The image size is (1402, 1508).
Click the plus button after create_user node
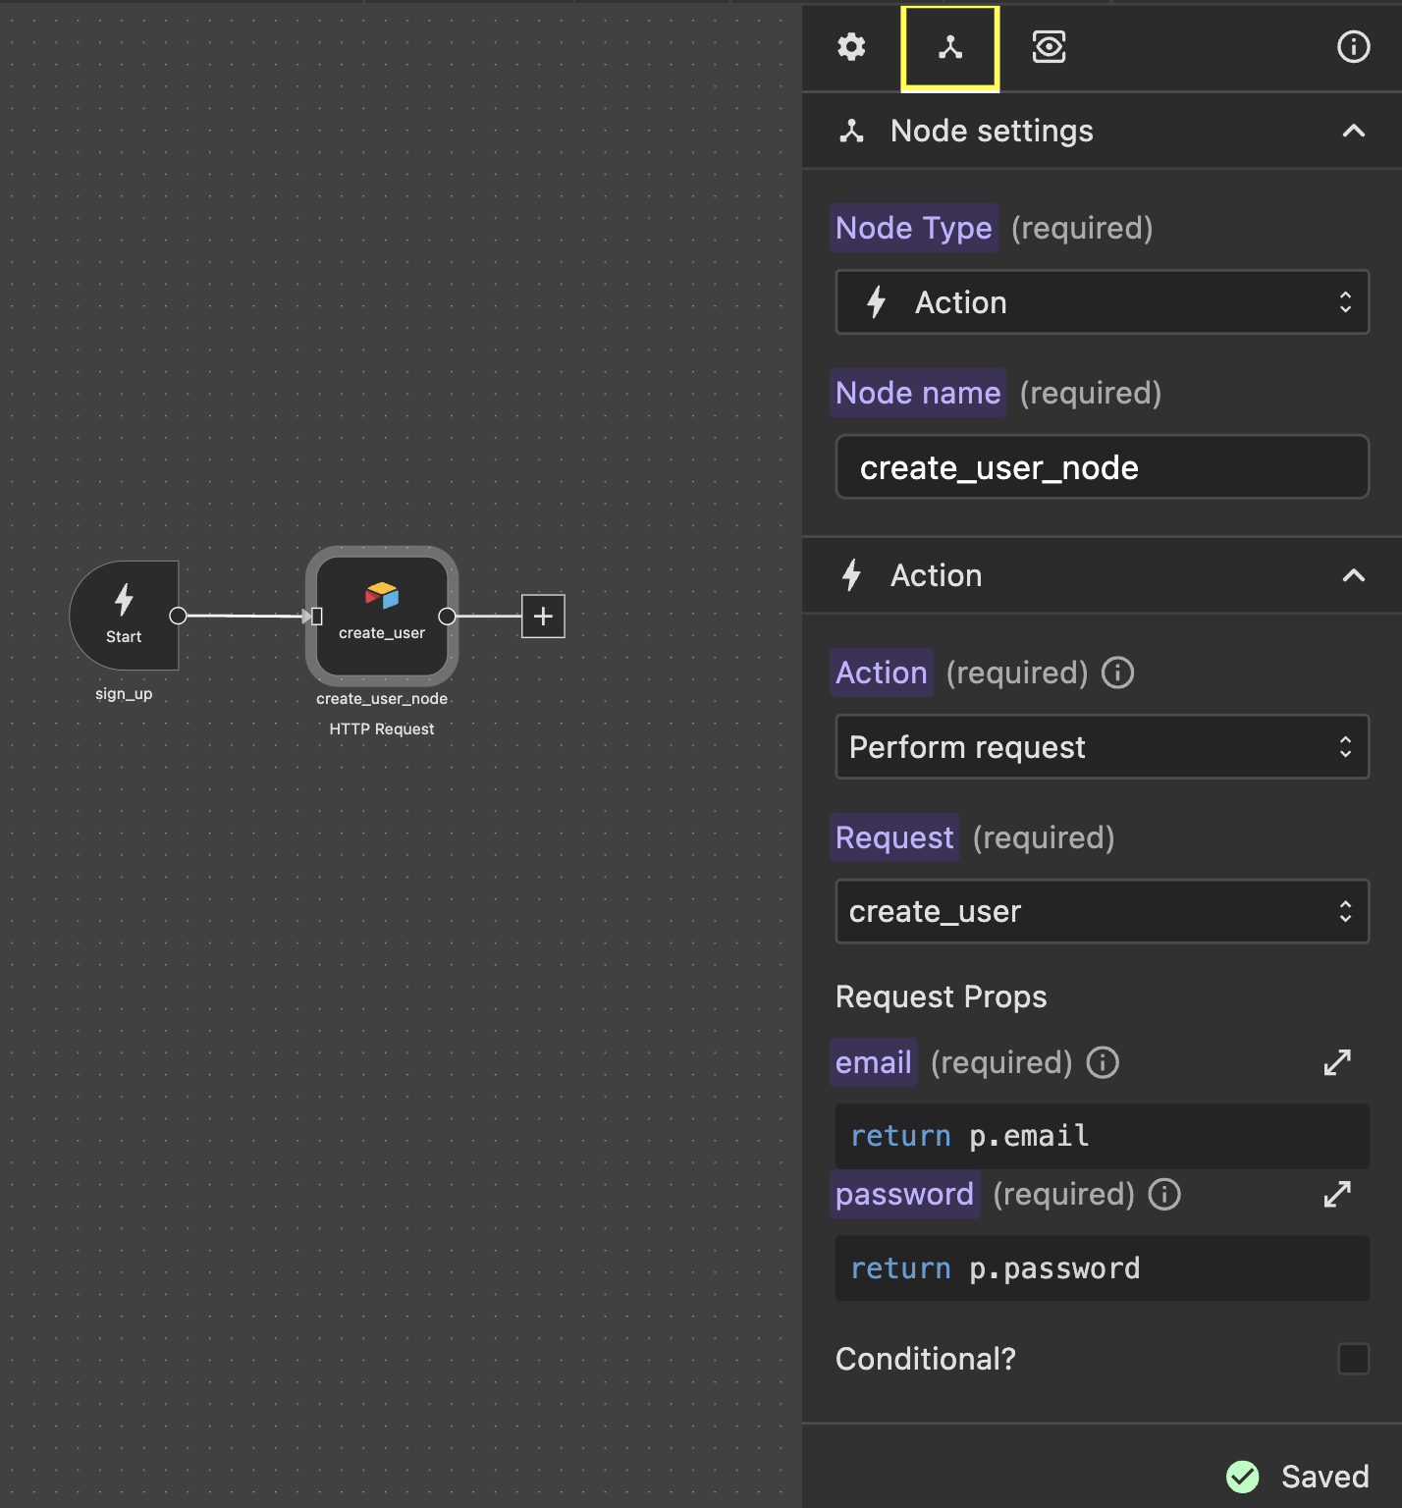(x=542, y=616)
